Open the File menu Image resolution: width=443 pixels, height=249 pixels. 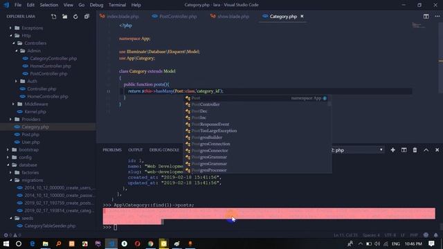coord(18,5)
